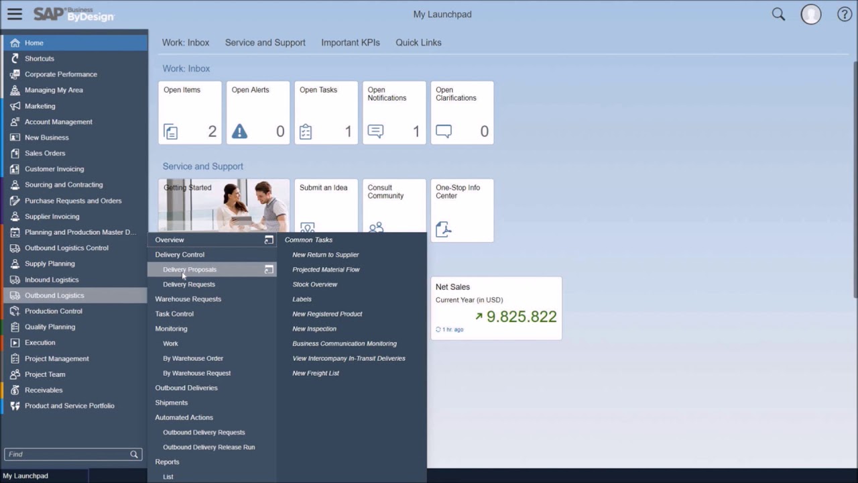858x483 pixels.
Task: Select Delivery Requests menu entry
Action: (189, 284)
